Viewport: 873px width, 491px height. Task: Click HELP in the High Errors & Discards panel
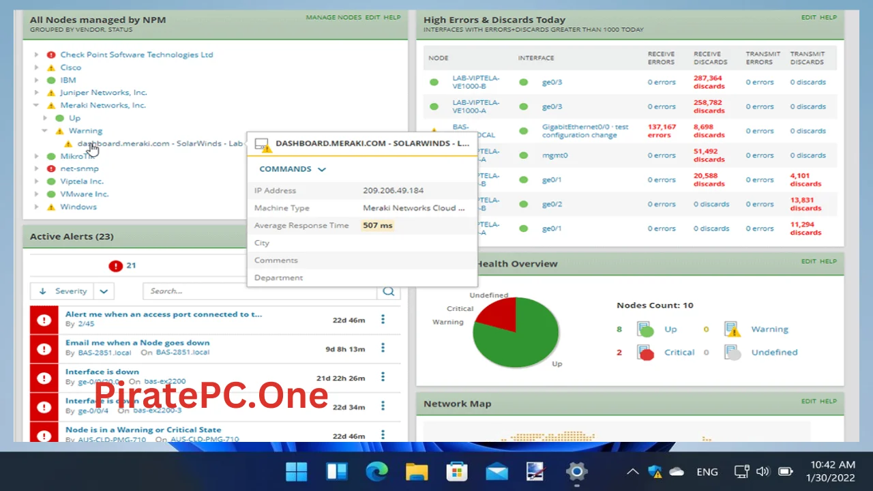[828, 17]
